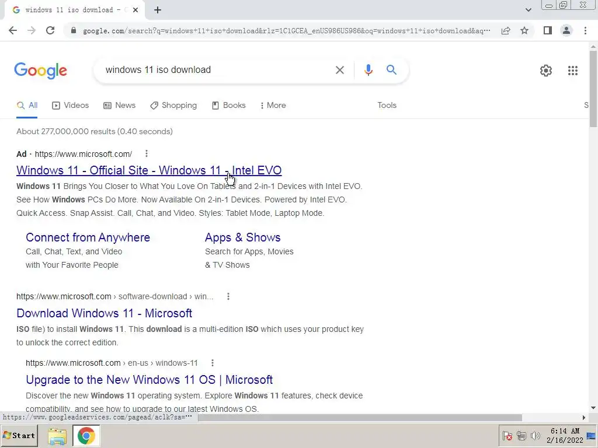Click the show desktop tray icon

(591, 436)
